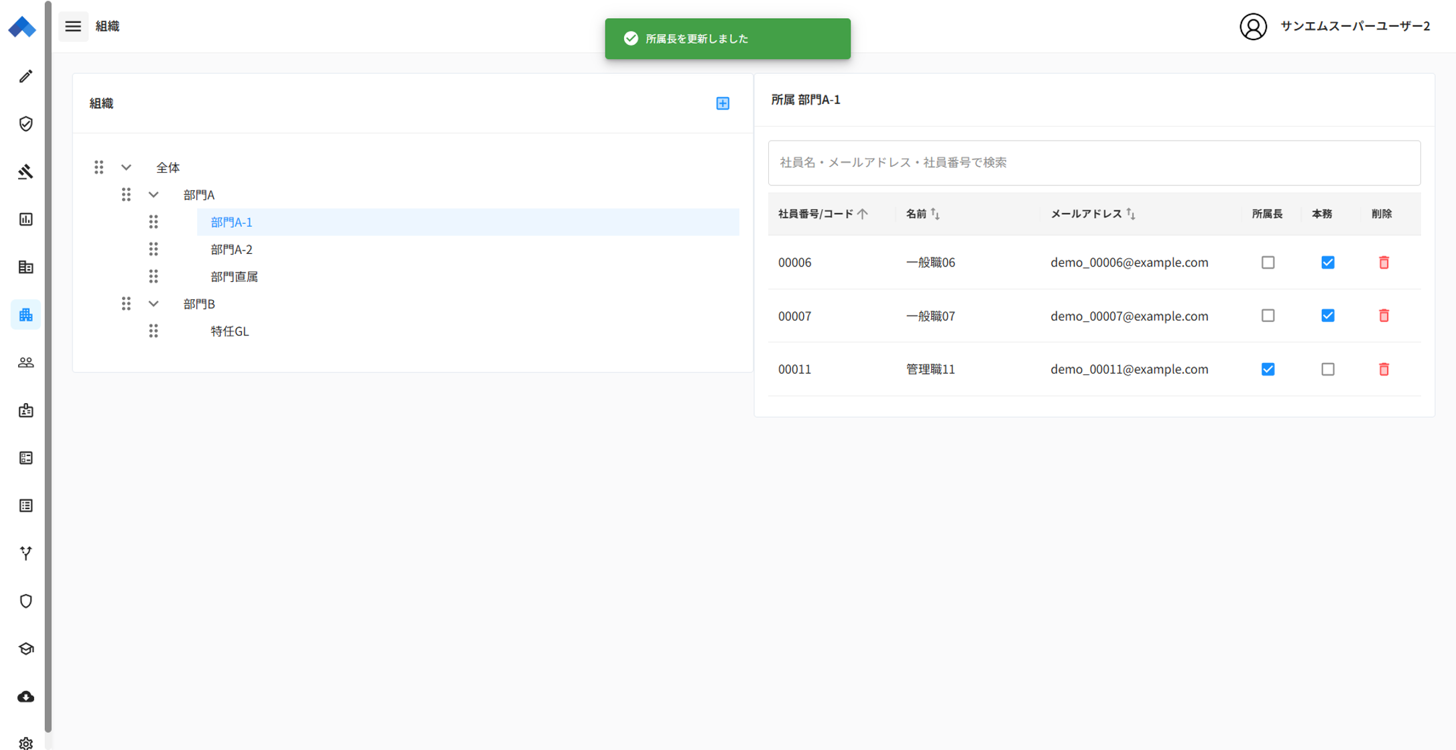This screenshot has height=750, width=1456.
Task: Collapse the 部門B tree node
Action: (x=154, y=303)
